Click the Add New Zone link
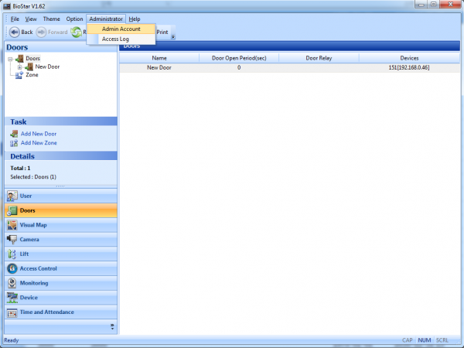The height and width of the screenshot is (348, 464). [38, 143]
